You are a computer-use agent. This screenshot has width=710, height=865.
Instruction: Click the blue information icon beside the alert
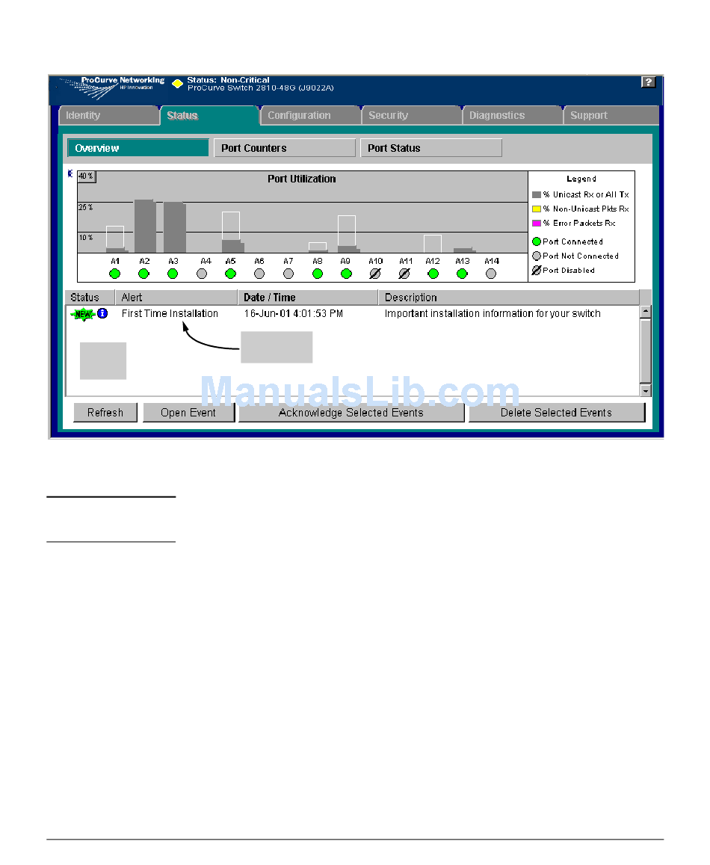point(102,313)
